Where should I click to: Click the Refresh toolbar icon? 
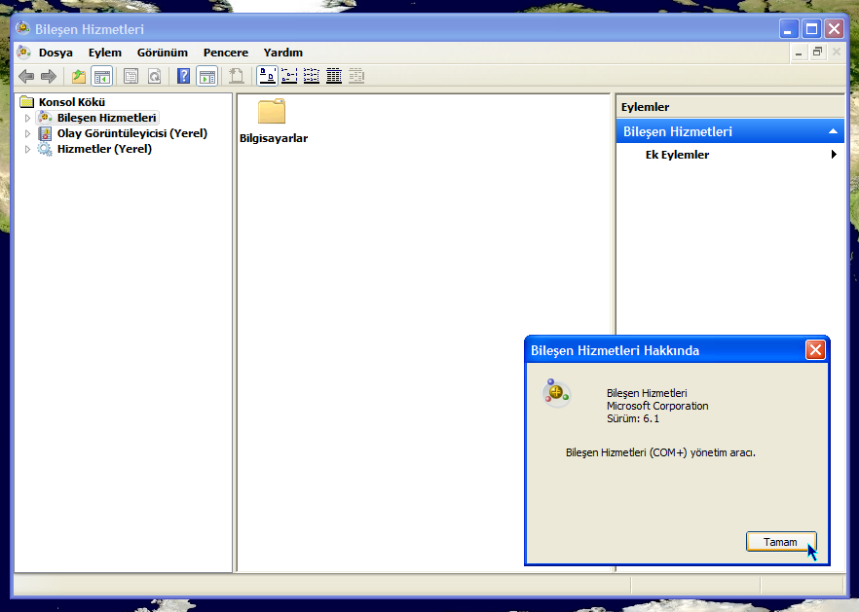[x=155, y=76]
